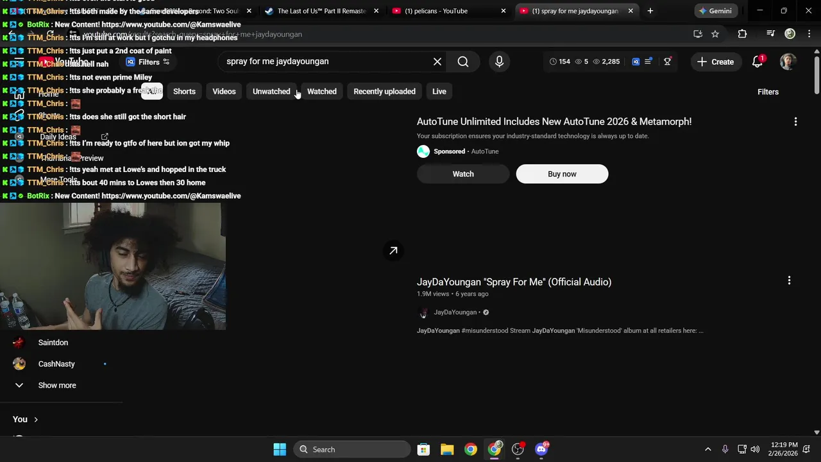
Task: Open the JayDaYoungan channel name link
Action: point(455,312)
